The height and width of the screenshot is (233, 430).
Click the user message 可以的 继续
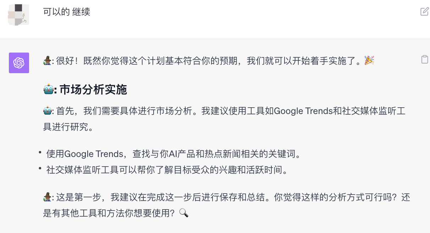67,12
